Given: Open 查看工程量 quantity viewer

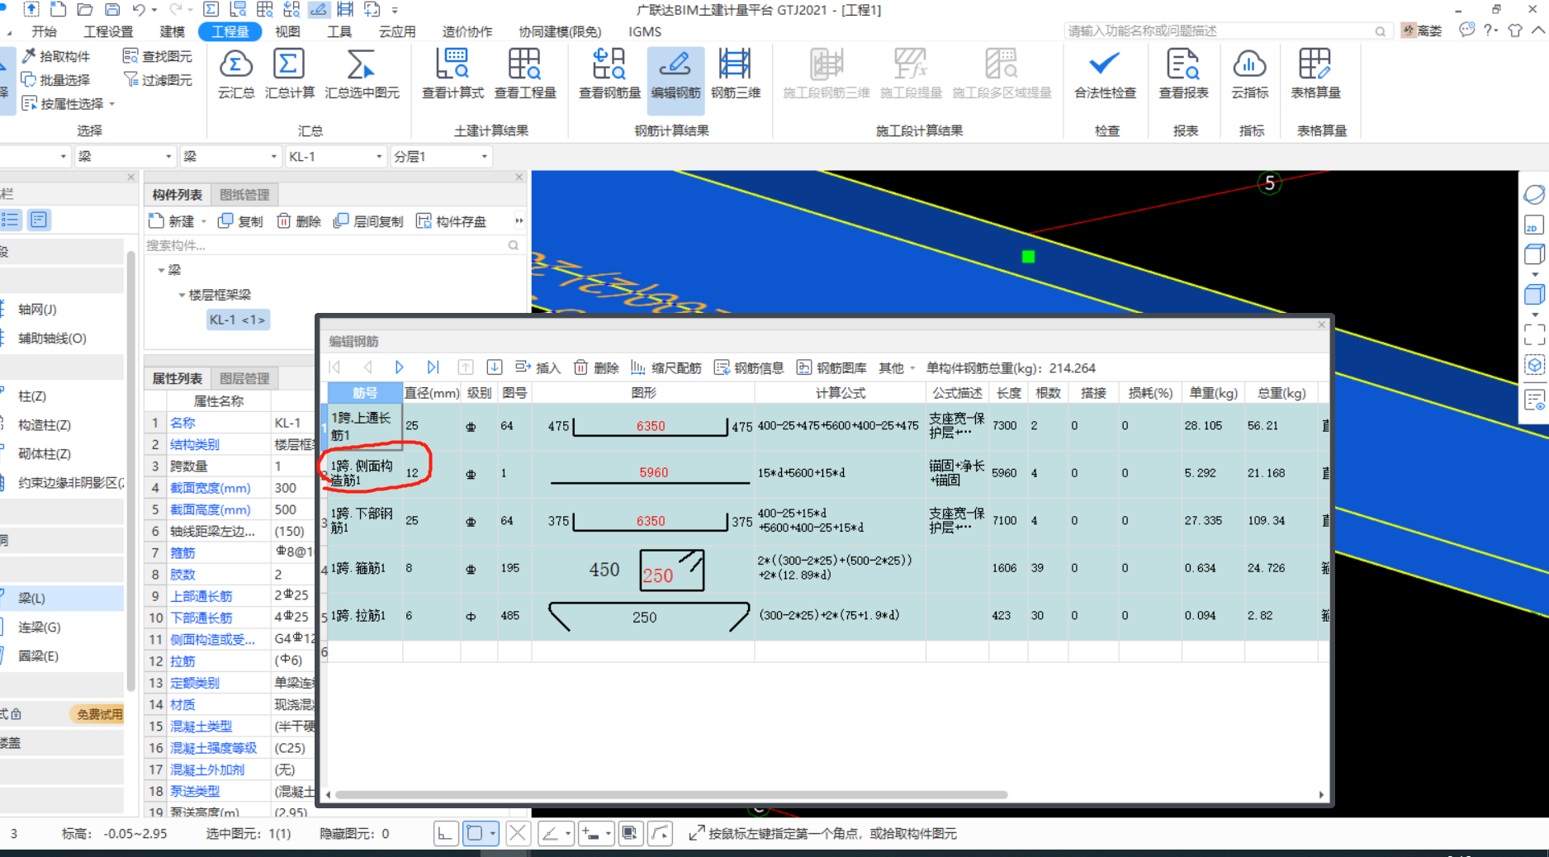Looking at the screenshot, I should pyautogui.click(x=524, y=74).
